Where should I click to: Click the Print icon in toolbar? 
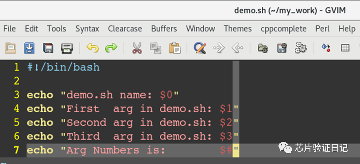[67, 48]
